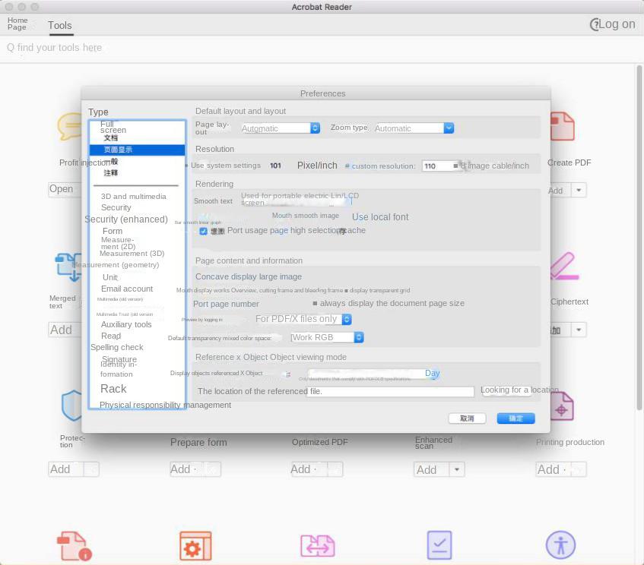
Task: Confirm preferences with the blue OK button
Action: point(516,418)
